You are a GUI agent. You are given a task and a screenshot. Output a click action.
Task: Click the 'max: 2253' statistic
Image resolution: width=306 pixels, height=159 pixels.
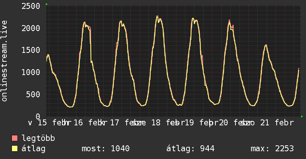(272, 149)
